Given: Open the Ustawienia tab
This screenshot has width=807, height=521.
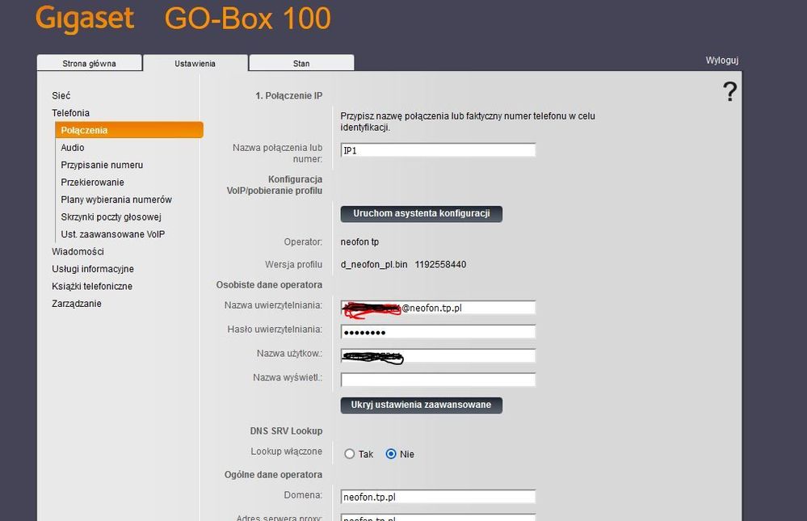Looking at the screenshot, I should (195, 62).
